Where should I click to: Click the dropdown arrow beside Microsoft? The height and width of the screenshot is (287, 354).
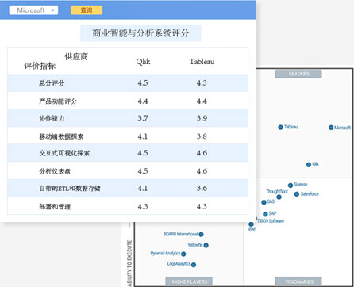click(52, 10)
